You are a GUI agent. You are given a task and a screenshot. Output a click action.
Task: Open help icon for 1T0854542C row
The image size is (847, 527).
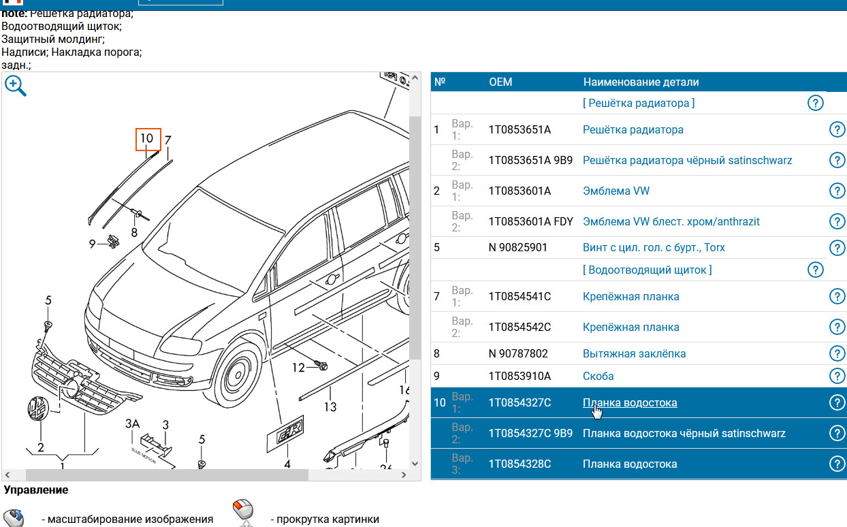[837, 327]
